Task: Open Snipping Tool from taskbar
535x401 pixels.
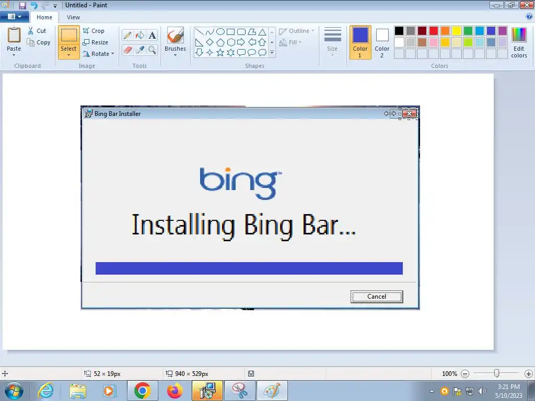Action: (240, 391)
